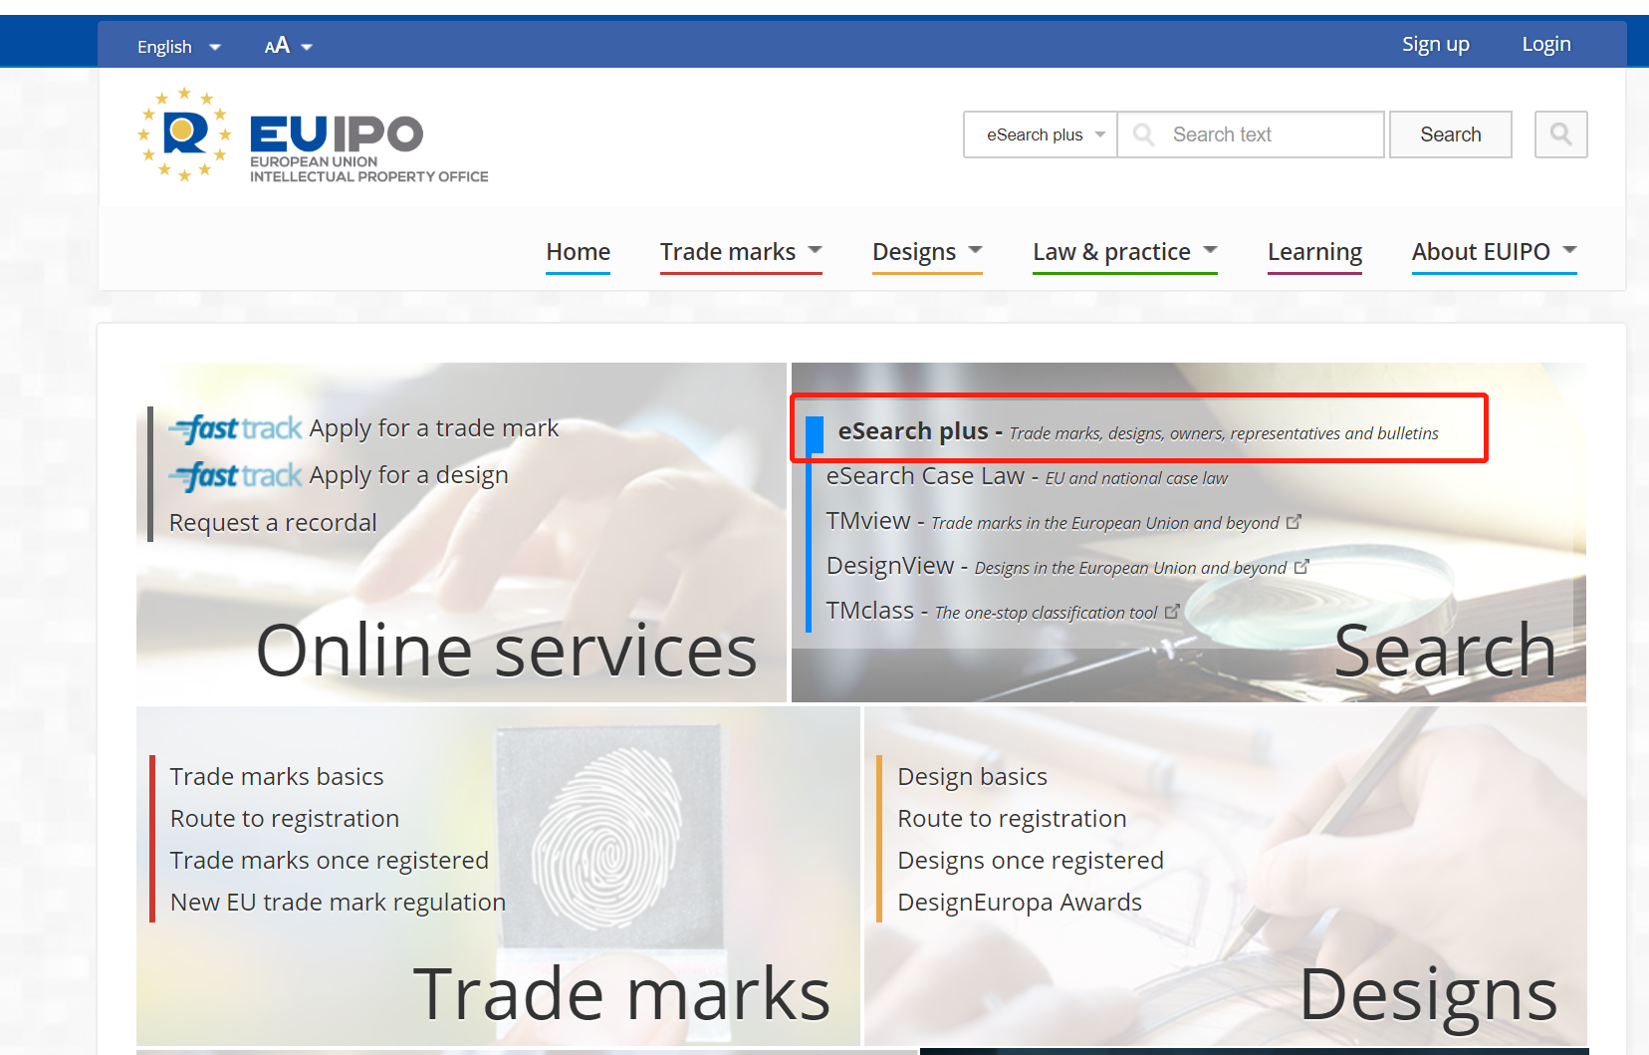The height and width of the screenshot is (1055, 1649).
Task: Open Route to registration under Designs
Action: [x=1013, y=819]
